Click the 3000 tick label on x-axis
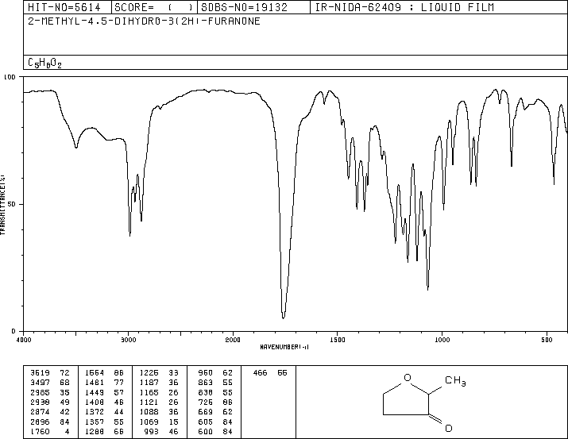The image size is (568, 439). coord(128,340)
